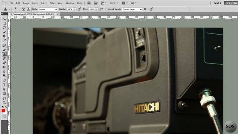Select the Spot Healing Brush tool
This screenshot has height=134, width=238.
point(4,45)
